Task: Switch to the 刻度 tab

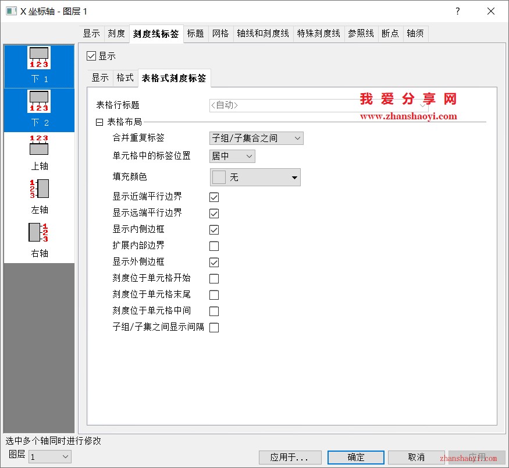Action: click(116, 34)
